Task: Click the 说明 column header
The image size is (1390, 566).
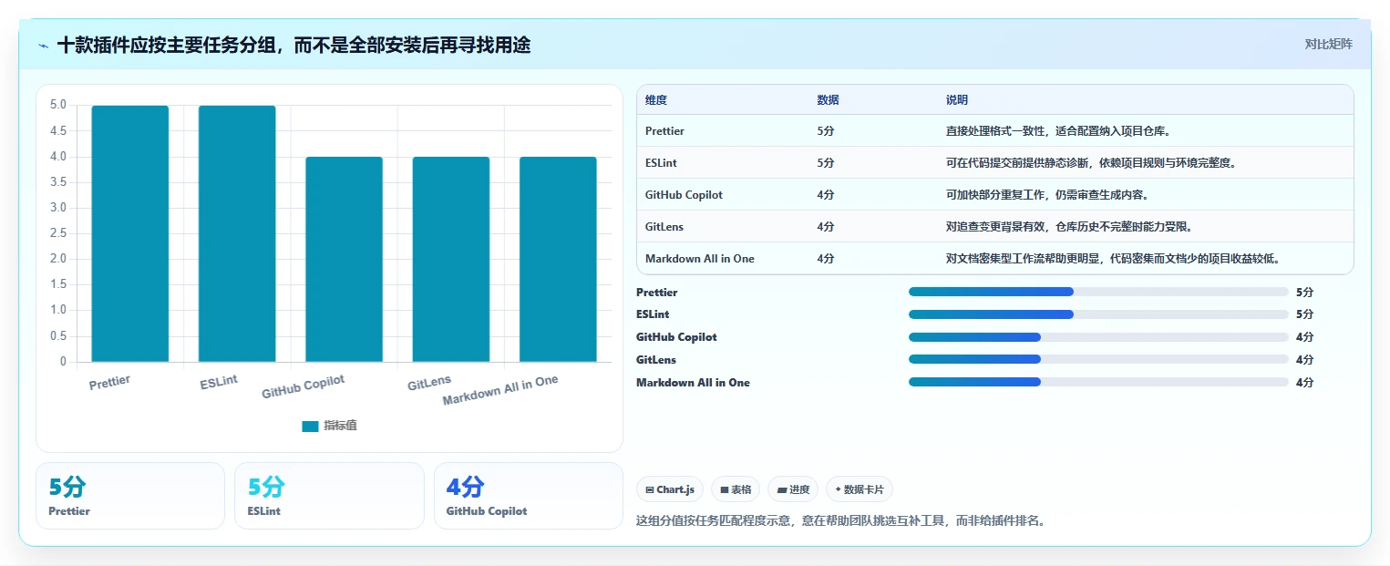Action: click(x=956, y=100)
